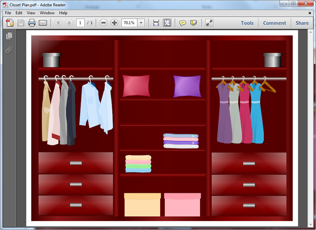
Task: Click the email envelope icon
Action: click(43, 23)
